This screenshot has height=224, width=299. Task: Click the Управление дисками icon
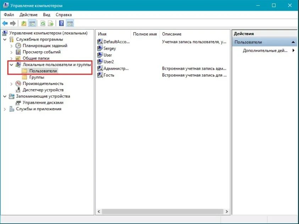[x=18, y=103]
